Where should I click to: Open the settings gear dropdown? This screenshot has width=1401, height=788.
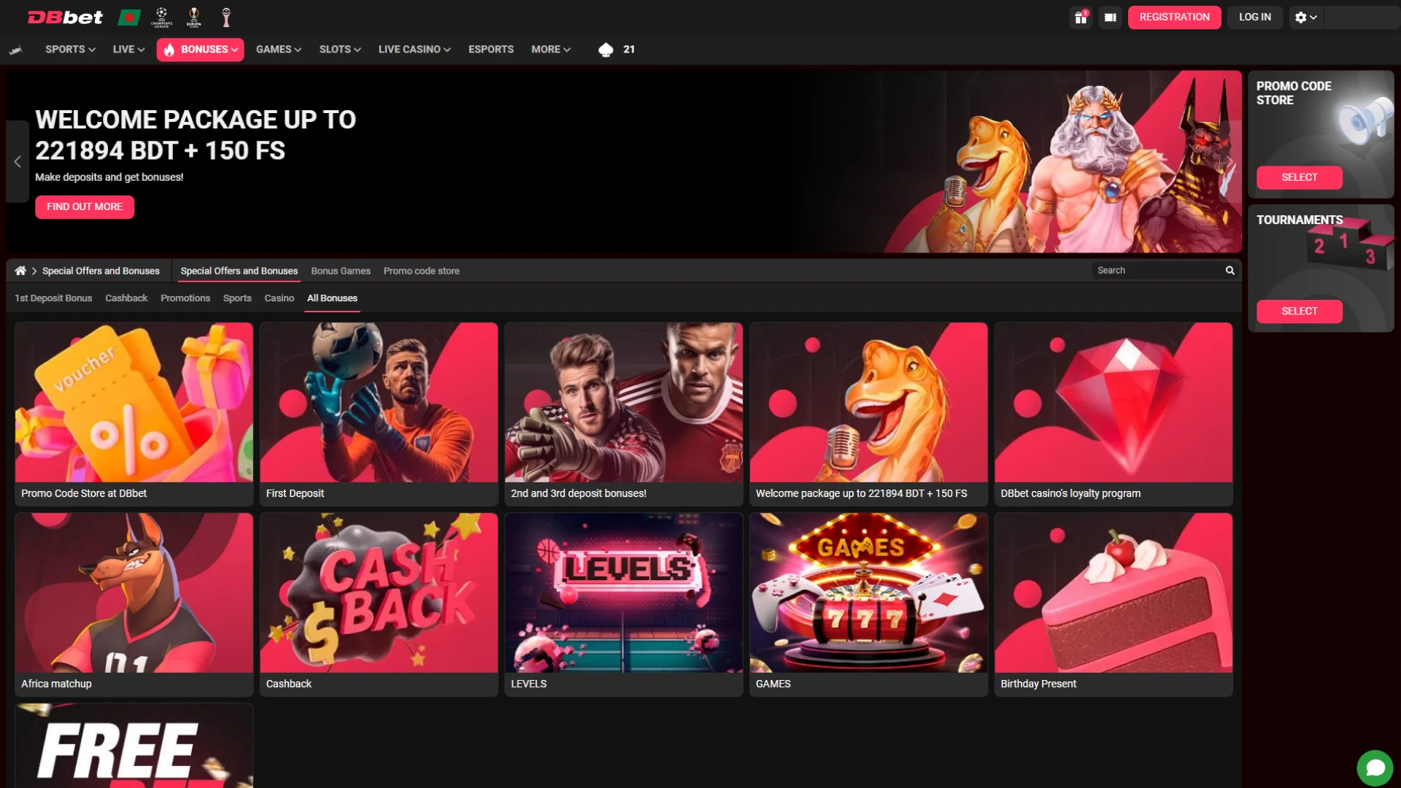1305,17
